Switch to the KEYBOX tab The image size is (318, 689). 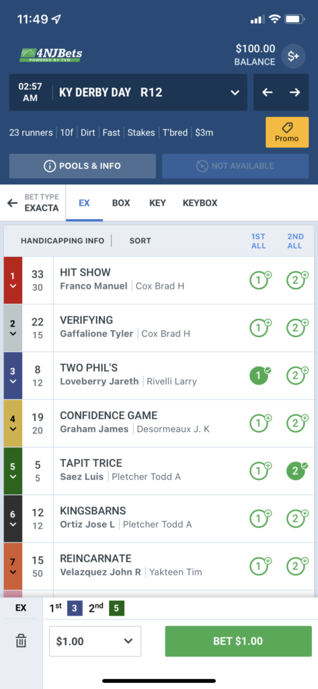(x=200, y=203)
